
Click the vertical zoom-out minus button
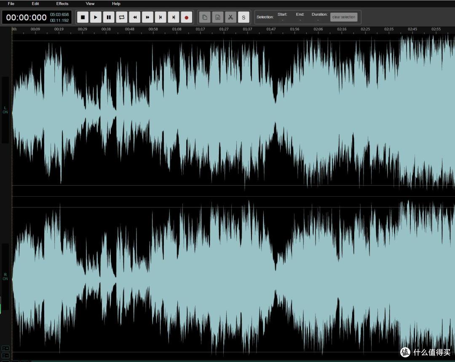pyautogui.click(x=5, y=356)
